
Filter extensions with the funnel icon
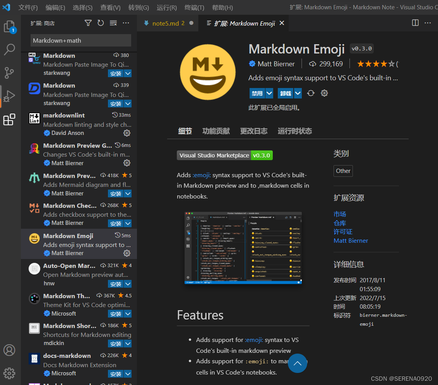[x=88, y=23]
